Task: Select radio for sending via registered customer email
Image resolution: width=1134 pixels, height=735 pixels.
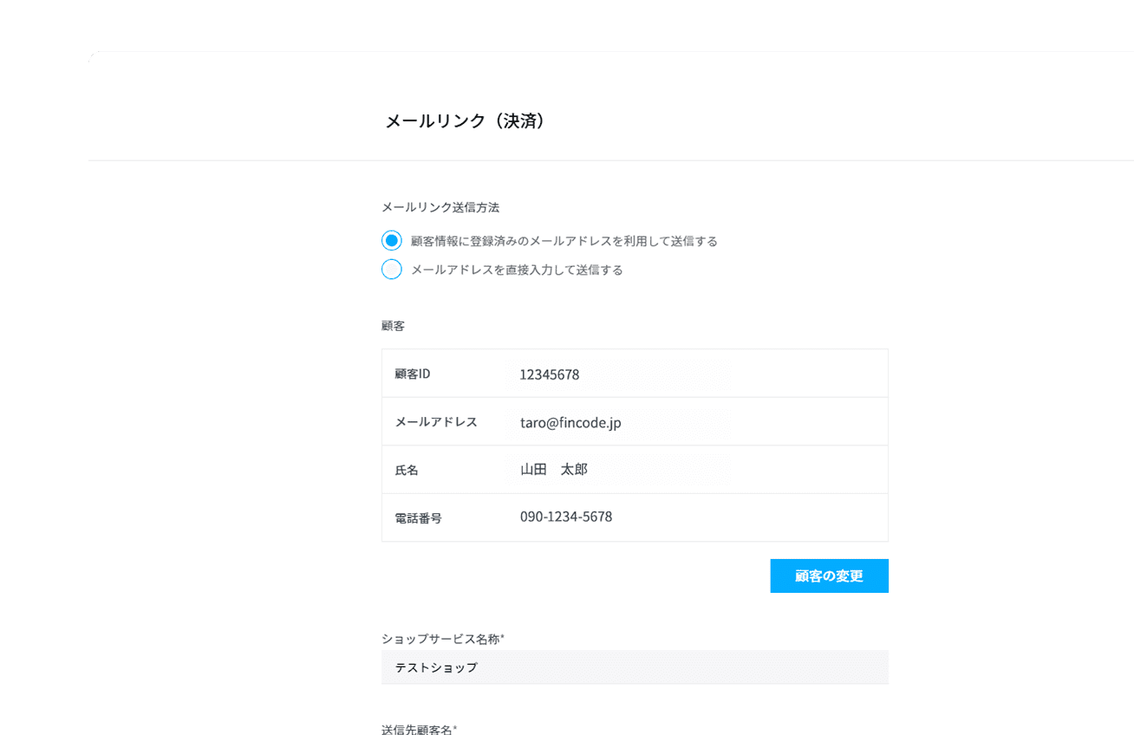Action: point(392,241)
